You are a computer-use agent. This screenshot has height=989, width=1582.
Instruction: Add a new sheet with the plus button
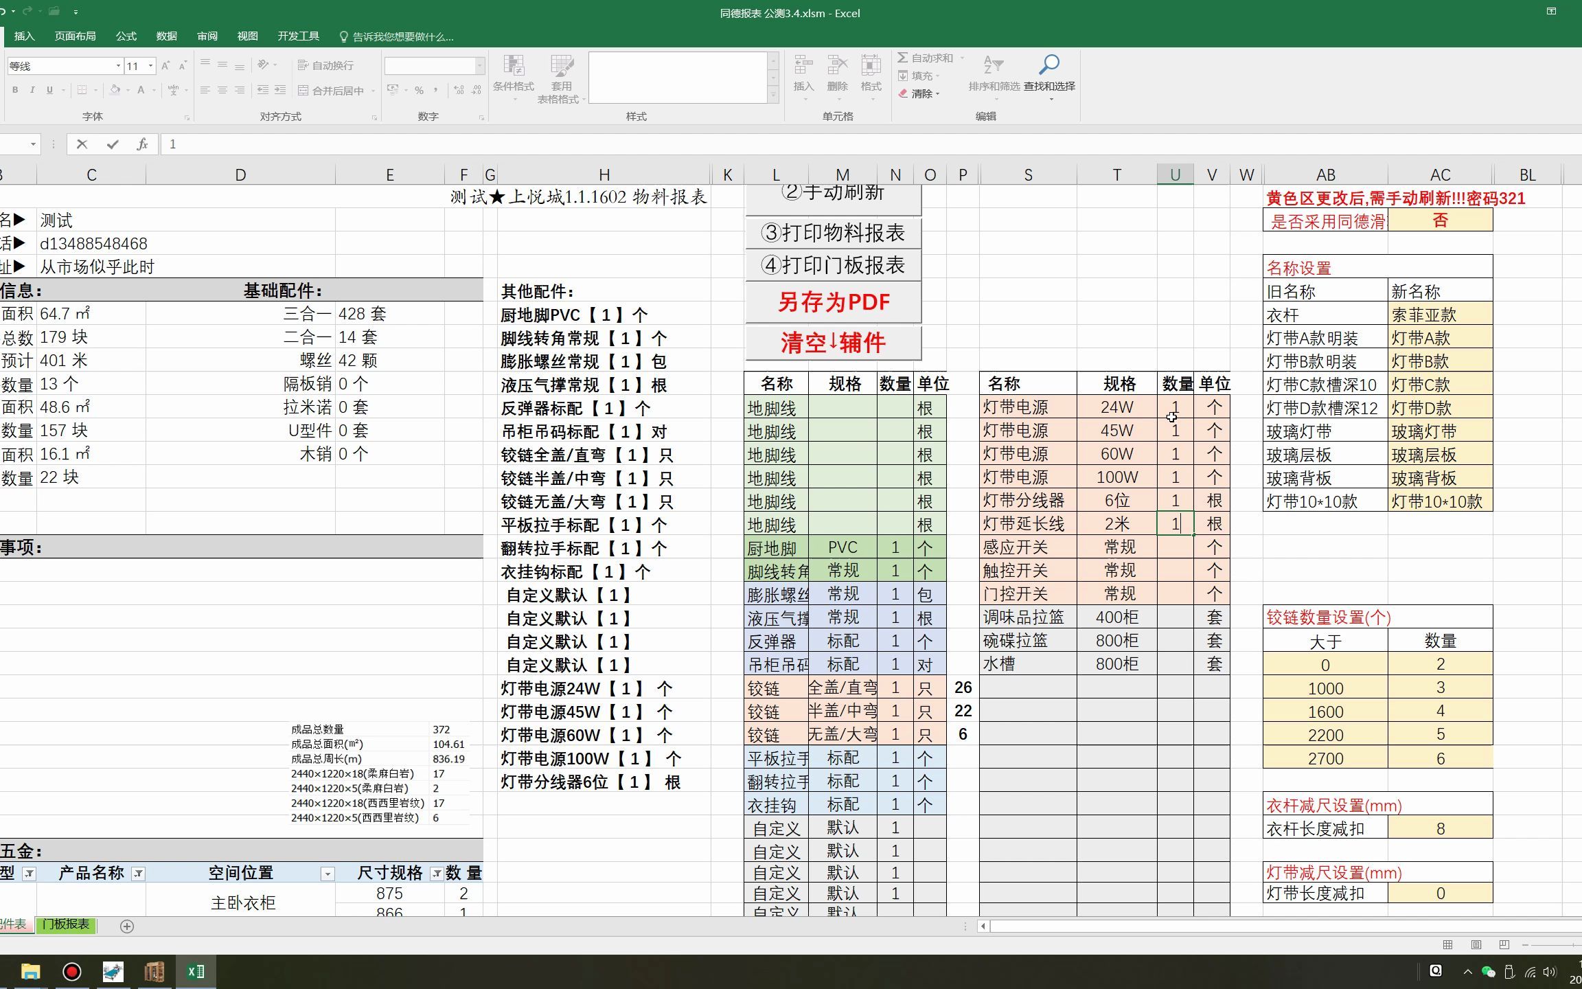tap(126, 926)
